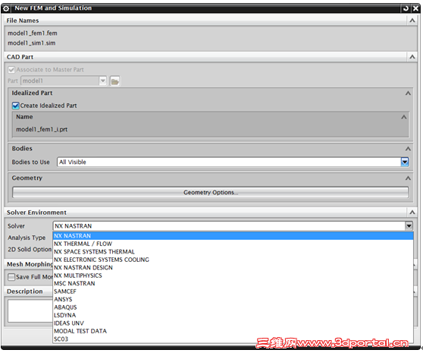This screenshot has height=353, width=423.
Task: Select LSDYNA solver option
Action: [233, 316]
